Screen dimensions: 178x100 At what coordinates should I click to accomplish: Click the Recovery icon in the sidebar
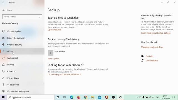pyautogui.click(x=3, y=65)
